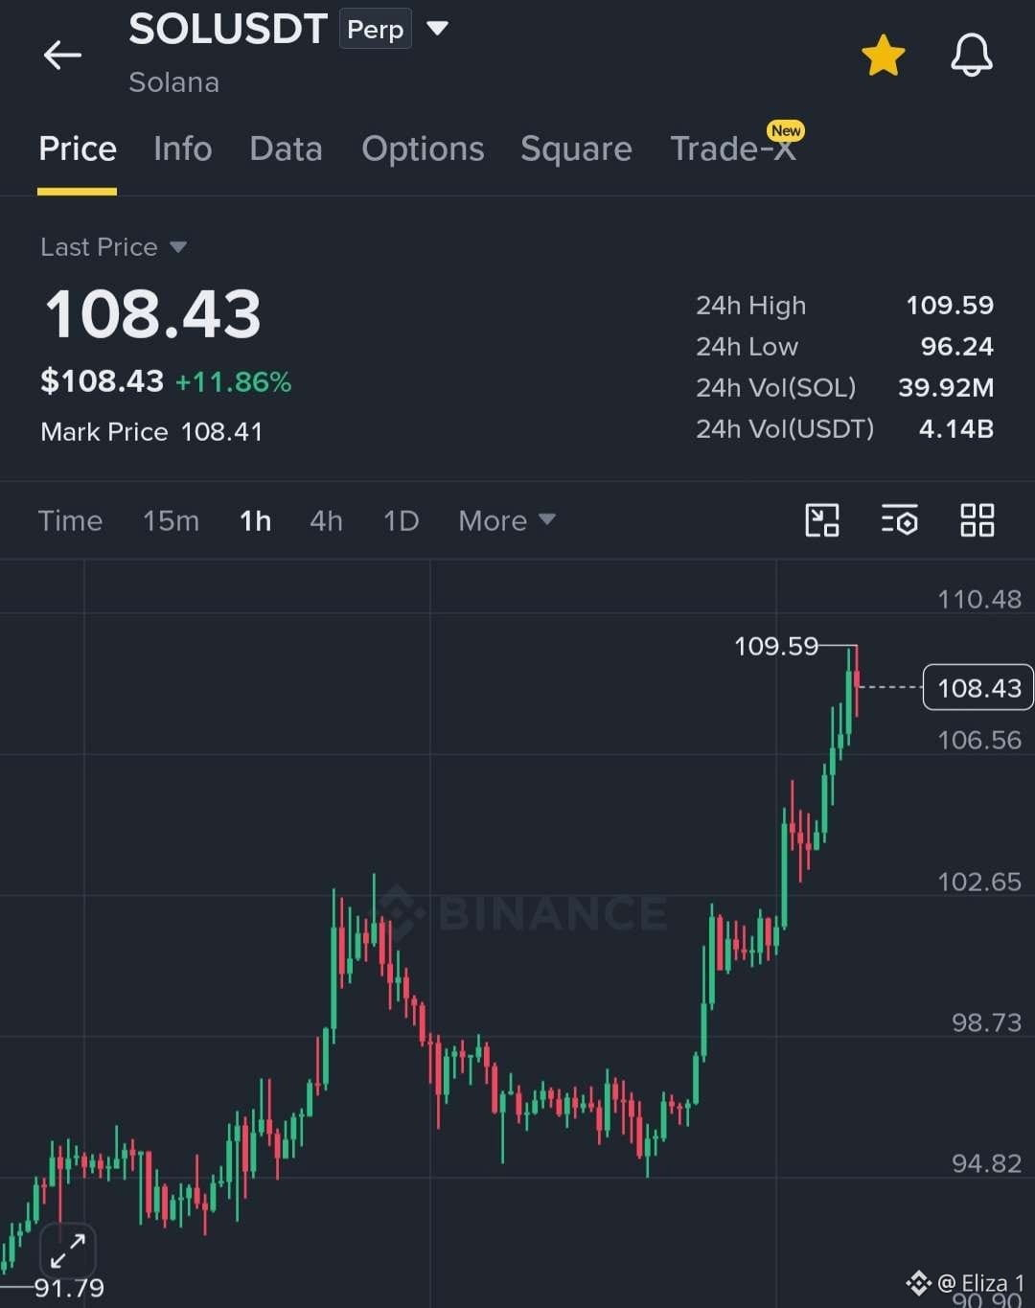Viewport: 1035px width, 1308px height.
Task: Select the Time chart view
Action: point(70,520)
